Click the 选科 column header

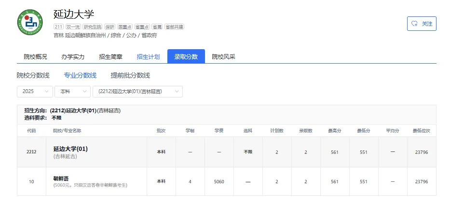coord(248,131)
